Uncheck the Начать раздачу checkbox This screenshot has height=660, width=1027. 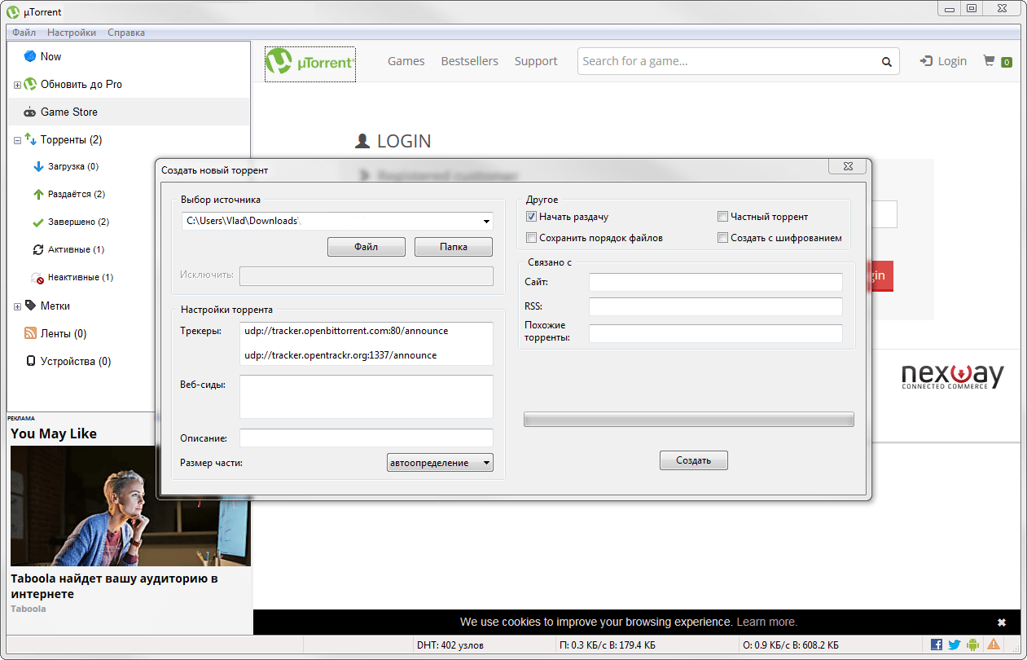531,217
